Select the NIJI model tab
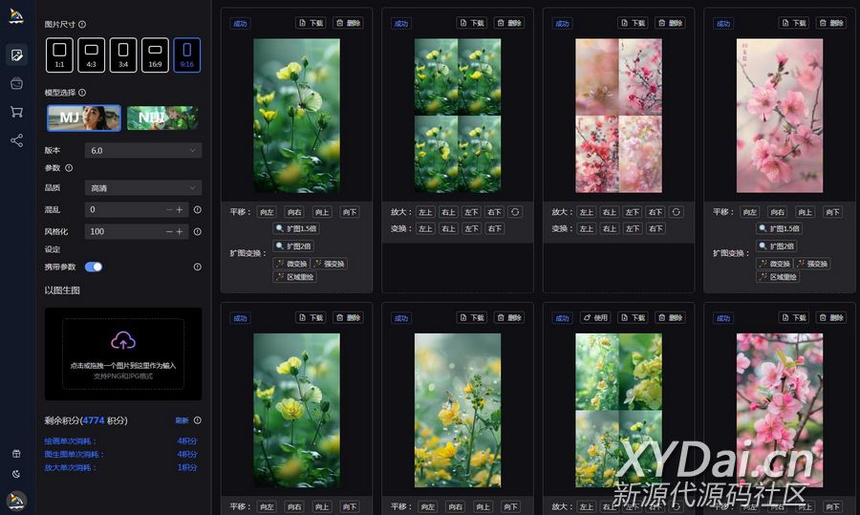860x515 pixels. (162, 118)
